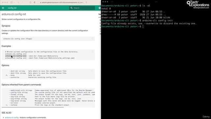Click the '--no-color' option line
The height and width of the screenshot is (119, 211).
click(32, 103)
